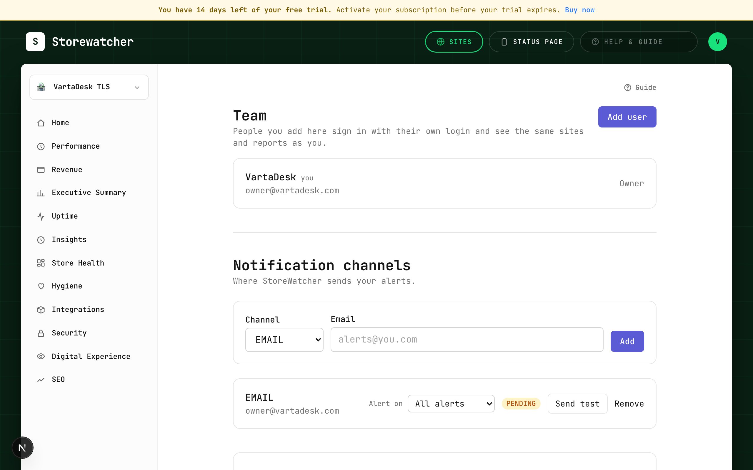
Task: Click the Guide question mark icon
Action: [x=628, y=88]
